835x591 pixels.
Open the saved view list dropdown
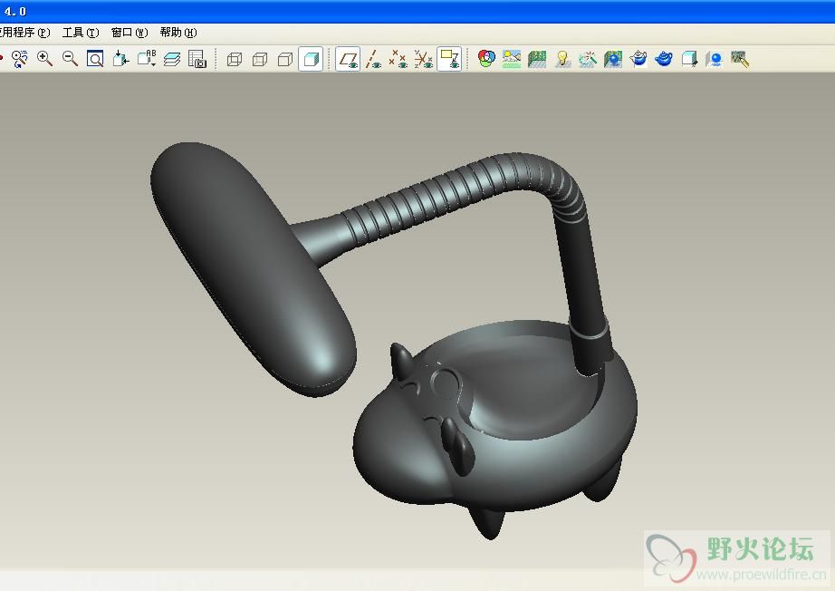147,59
